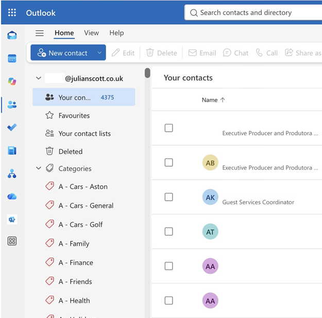This screenshot has width=322, height=318.
Task: Select Your contacts folder with 4375 items
Action: (x=84, y=97)
